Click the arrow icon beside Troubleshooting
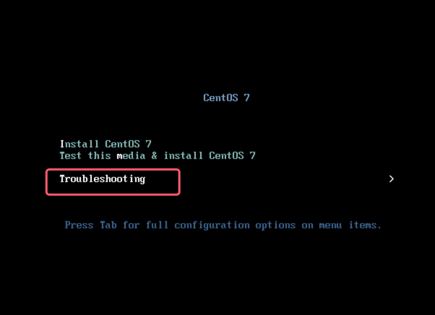 click(x=391, y=179)
